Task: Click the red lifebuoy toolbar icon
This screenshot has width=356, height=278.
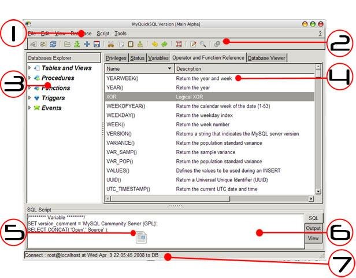Action: [179, 44]
